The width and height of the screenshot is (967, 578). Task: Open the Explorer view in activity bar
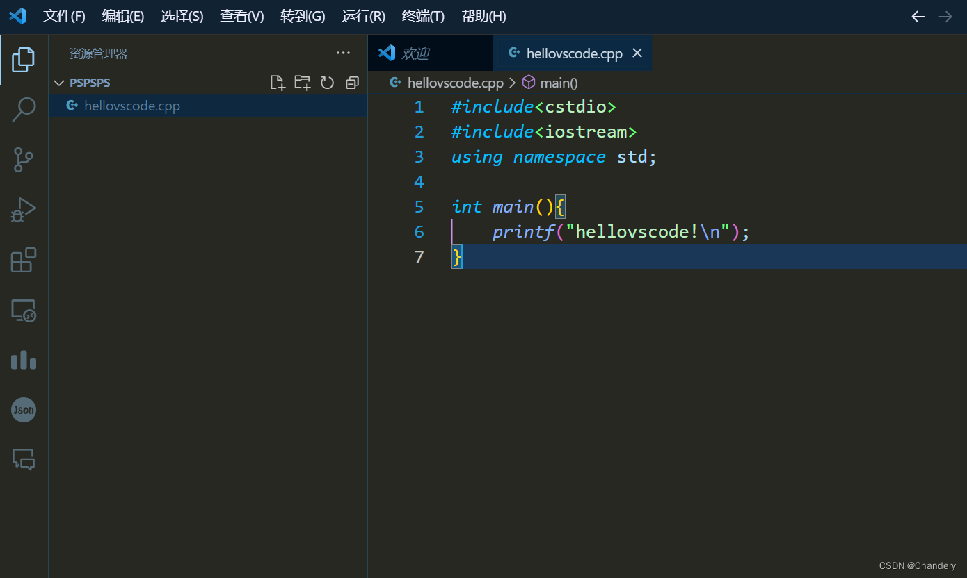click(24, 60)
